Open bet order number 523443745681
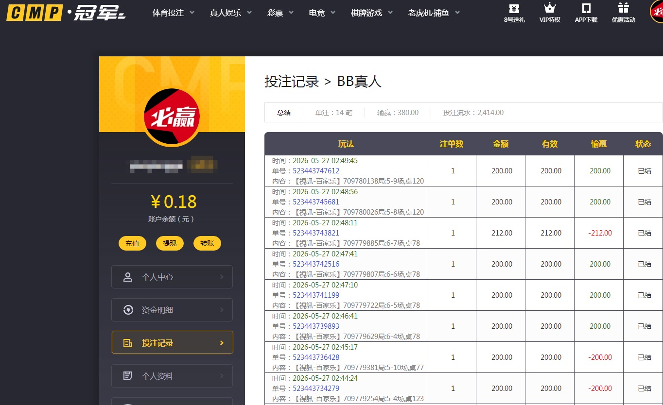The height and width of the screenshot is (405, 663). point(316,202)
